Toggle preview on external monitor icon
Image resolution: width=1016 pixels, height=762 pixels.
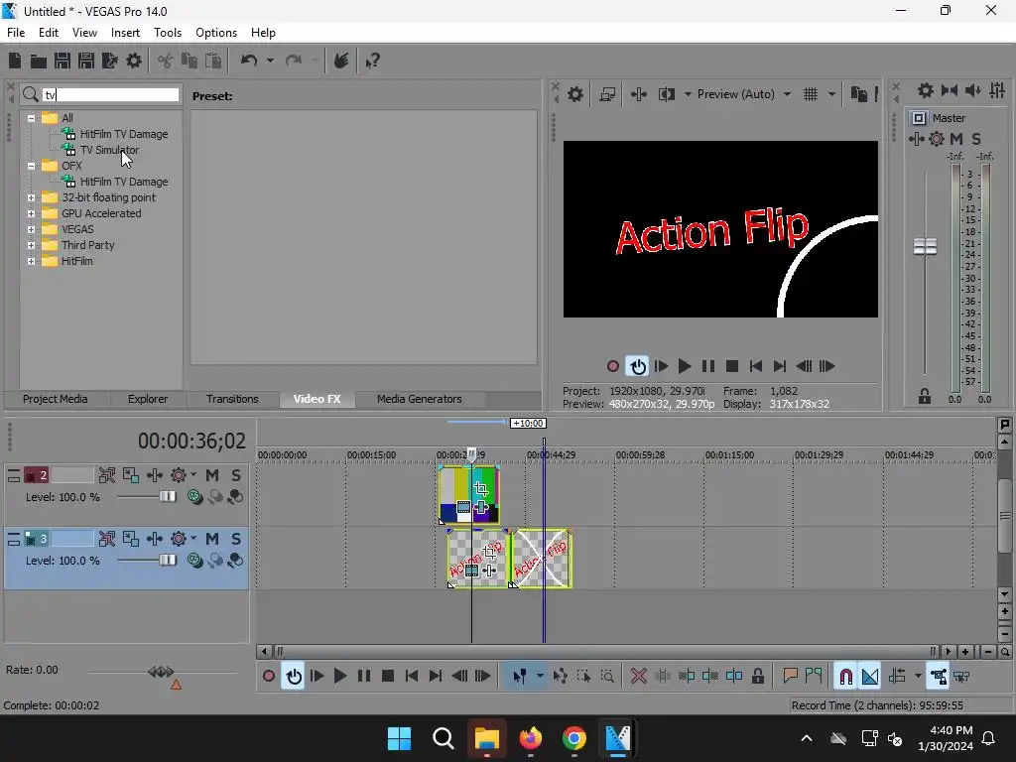click(x=607, y=94)
